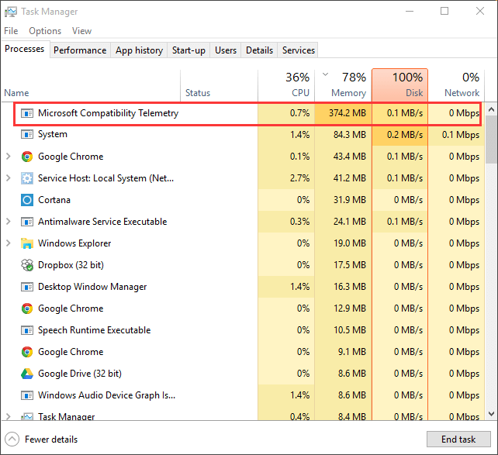Click the Desktop Window Manager icon
This screenshot has height=455, width=498.
(26, 287)
